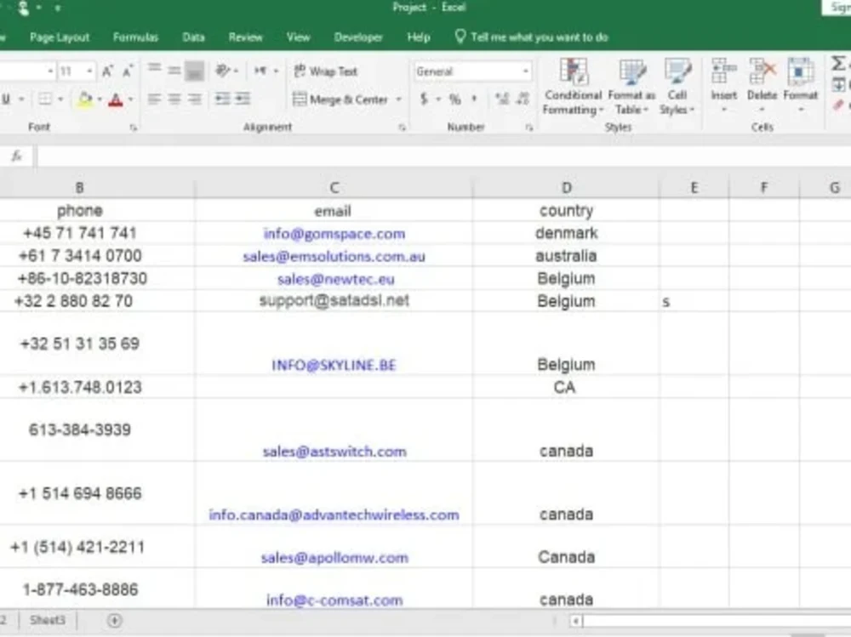
Task: Decrease decimal places
Action: pos(523,99)
